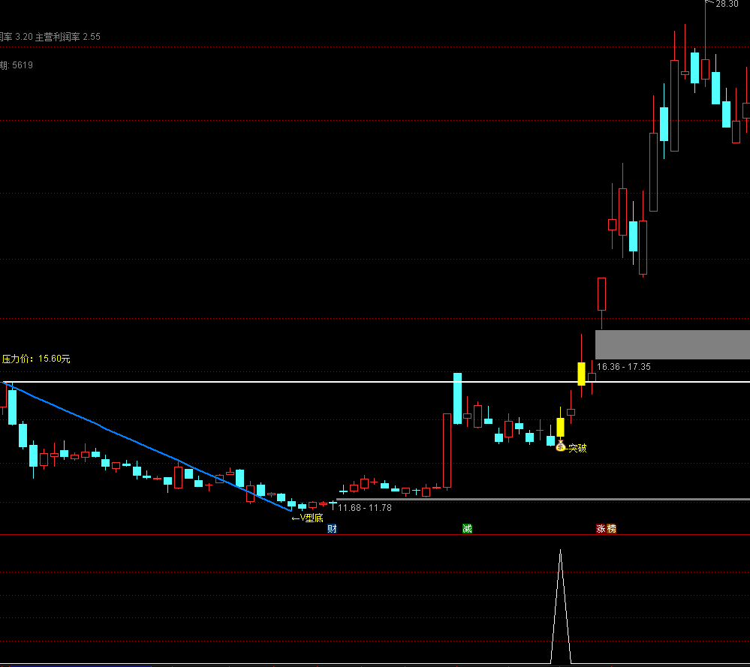Click the 压力价: 15.60元 label
The width and height of the screenshot is (750, 667).
(x=36, y=359)
